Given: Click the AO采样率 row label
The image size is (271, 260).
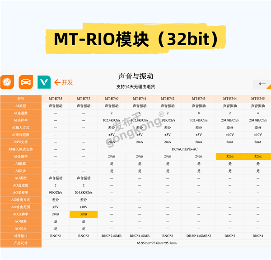Looking at the screenshot, I should [x=21, y=192].
